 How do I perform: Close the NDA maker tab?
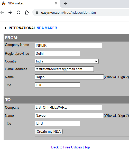point(56,3)
